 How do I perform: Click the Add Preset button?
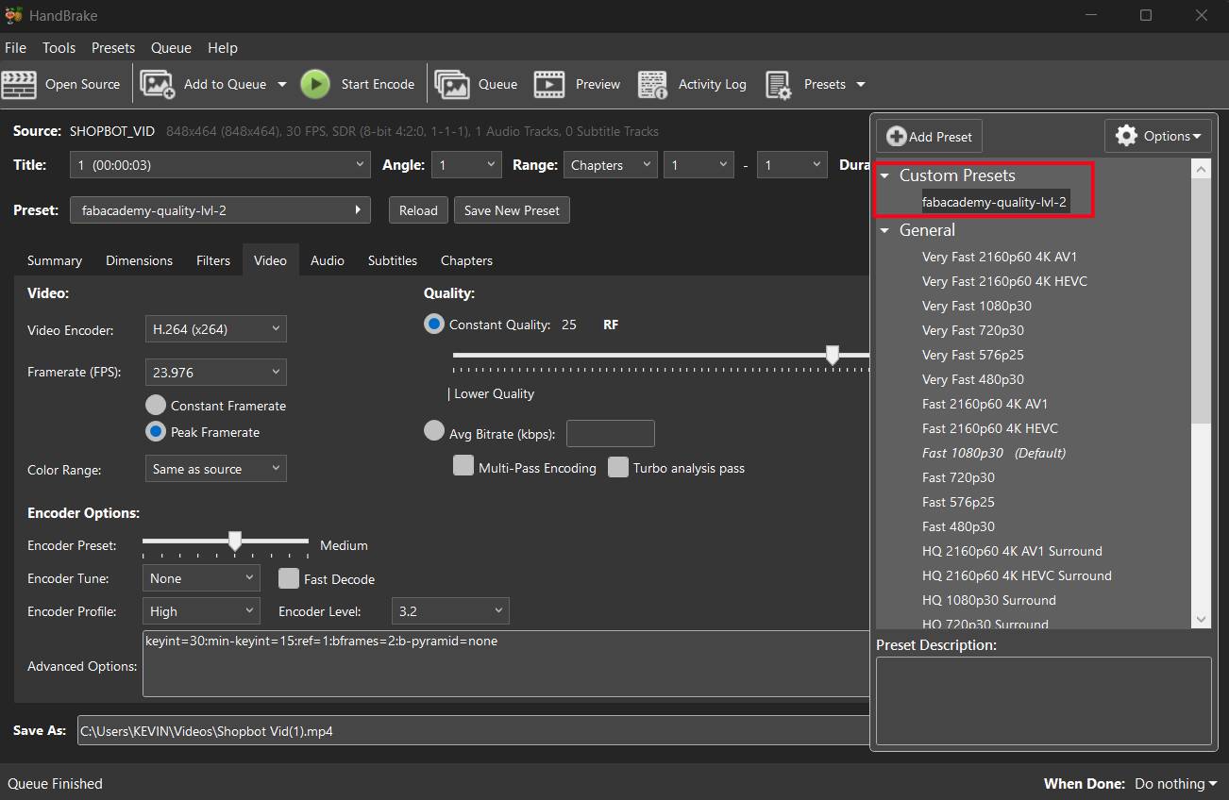pyautogui.click(x=930, y=137)
